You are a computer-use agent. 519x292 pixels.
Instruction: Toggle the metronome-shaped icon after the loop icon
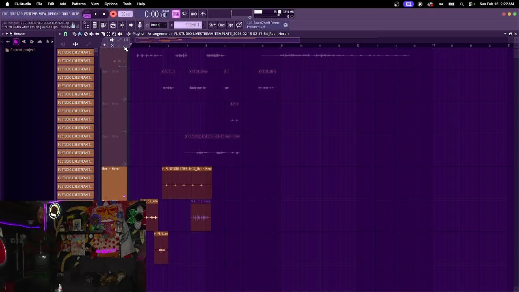click(x=203, y=14)
